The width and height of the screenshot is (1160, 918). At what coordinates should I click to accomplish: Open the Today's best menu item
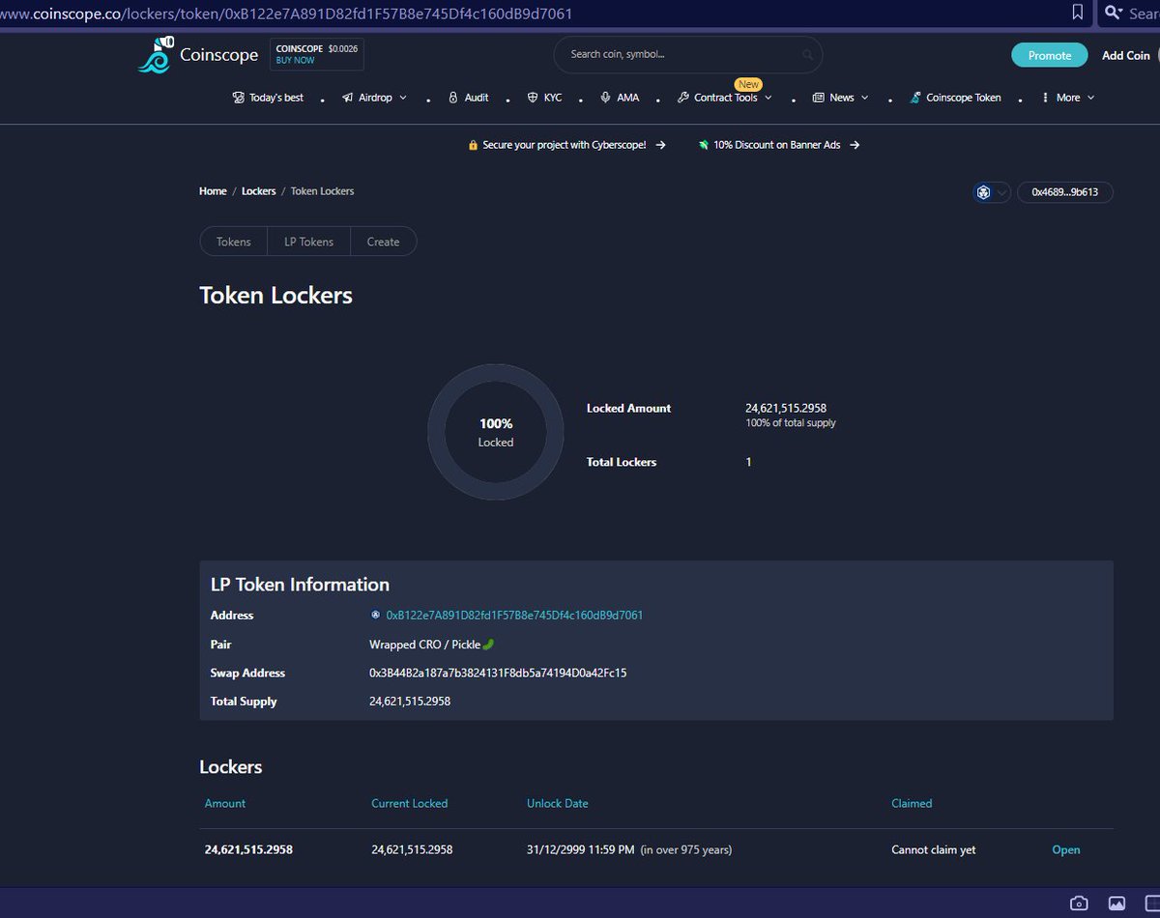tap(268, 98)
